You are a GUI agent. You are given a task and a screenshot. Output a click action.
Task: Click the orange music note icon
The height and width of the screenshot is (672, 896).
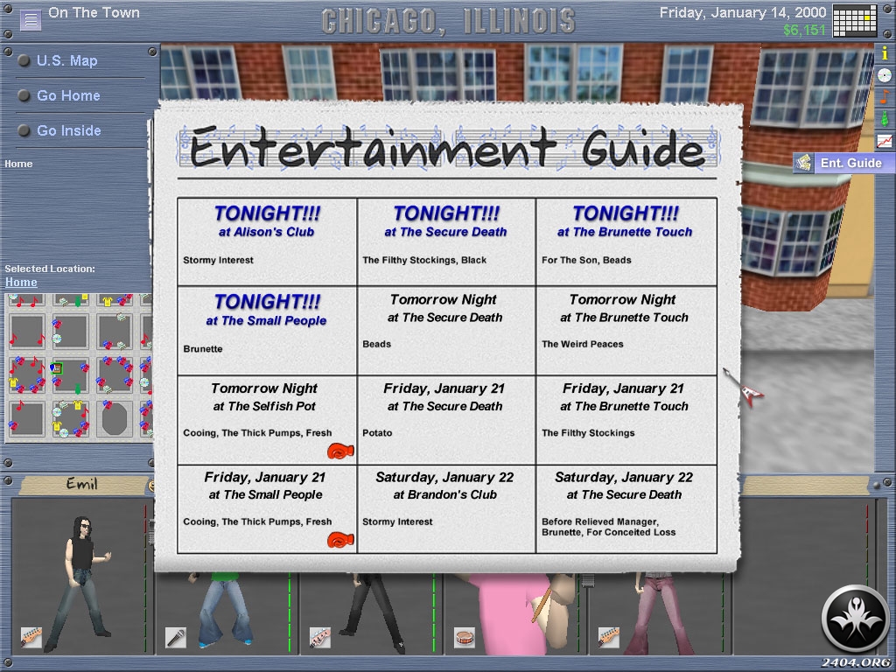click(x=885, y=97)
